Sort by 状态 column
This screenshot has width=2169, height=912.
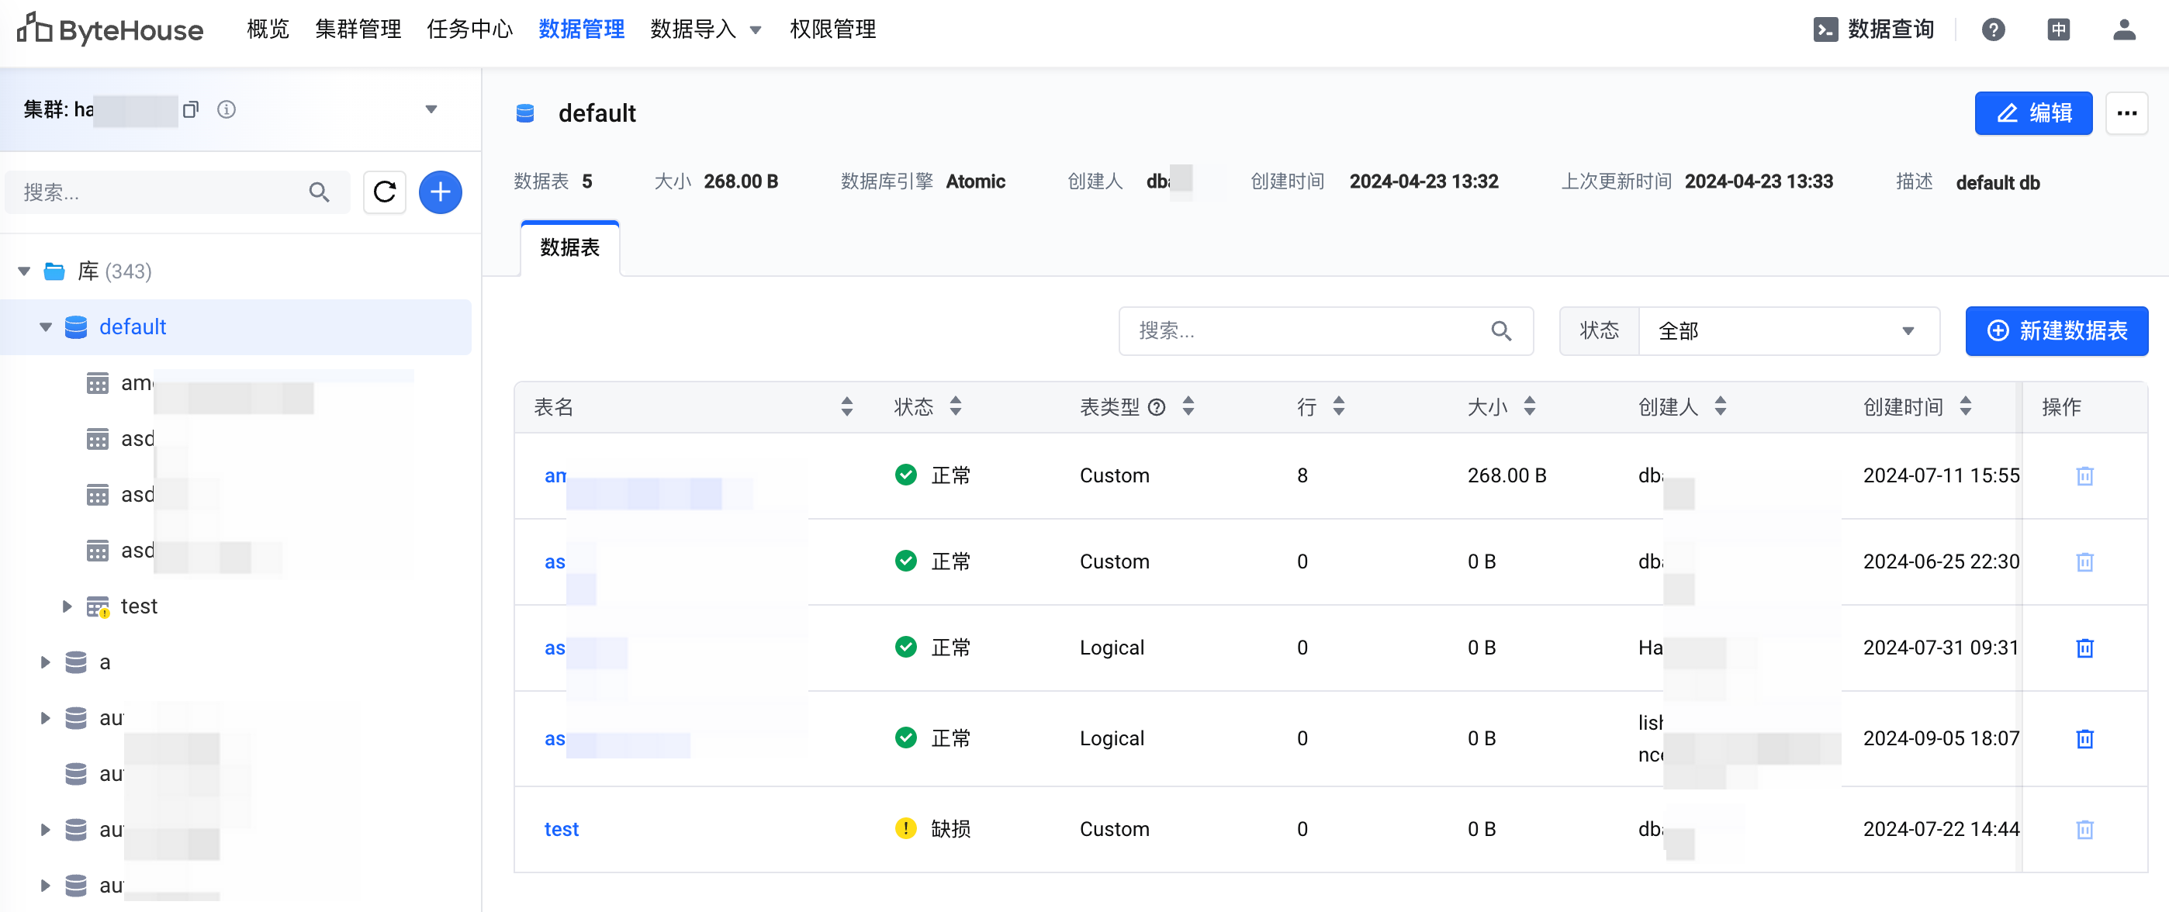click(956, 406)
